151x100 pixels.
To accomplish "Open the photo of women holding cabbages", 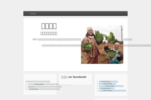I will pos(102,45).
